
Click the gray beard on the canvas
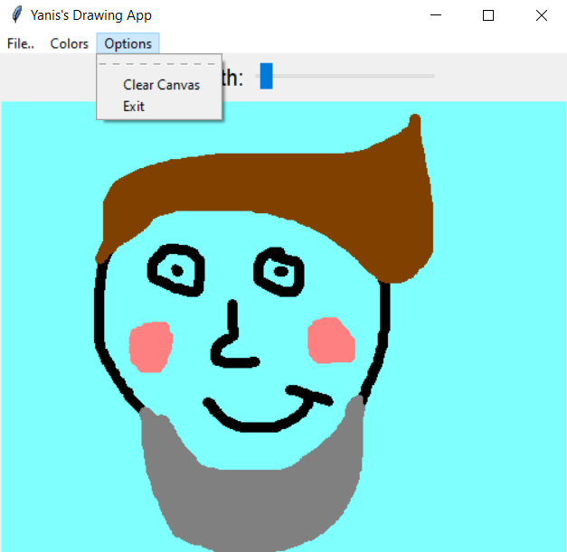(x=253, y=506)
